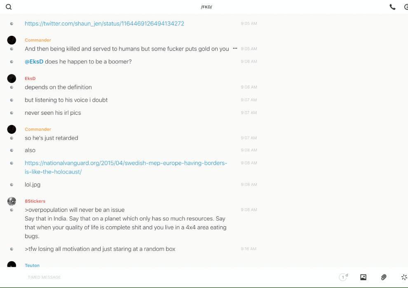Click the lol.jpg message text
The image size is (408, 288).
(33, 185)
